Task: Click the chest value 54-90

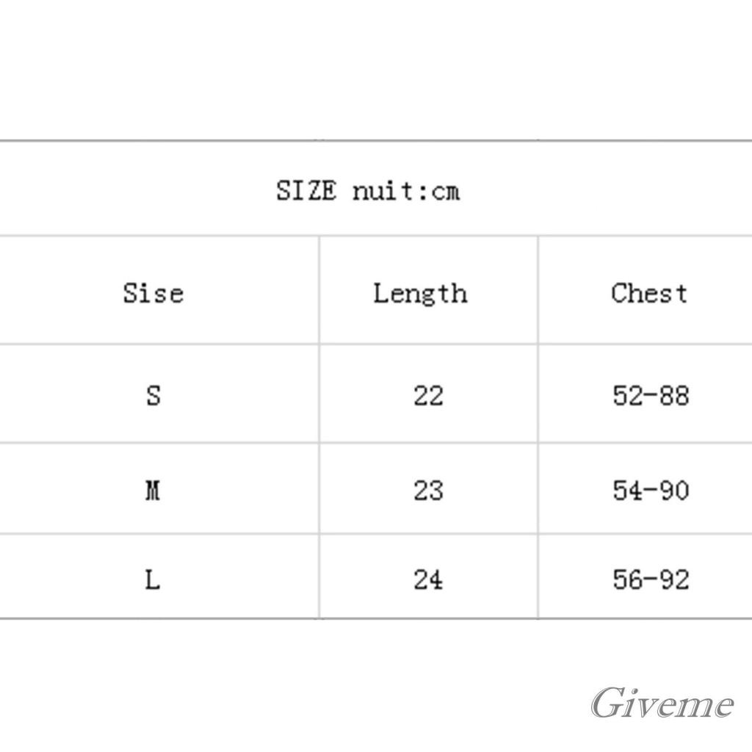Action: click(651, 490)
